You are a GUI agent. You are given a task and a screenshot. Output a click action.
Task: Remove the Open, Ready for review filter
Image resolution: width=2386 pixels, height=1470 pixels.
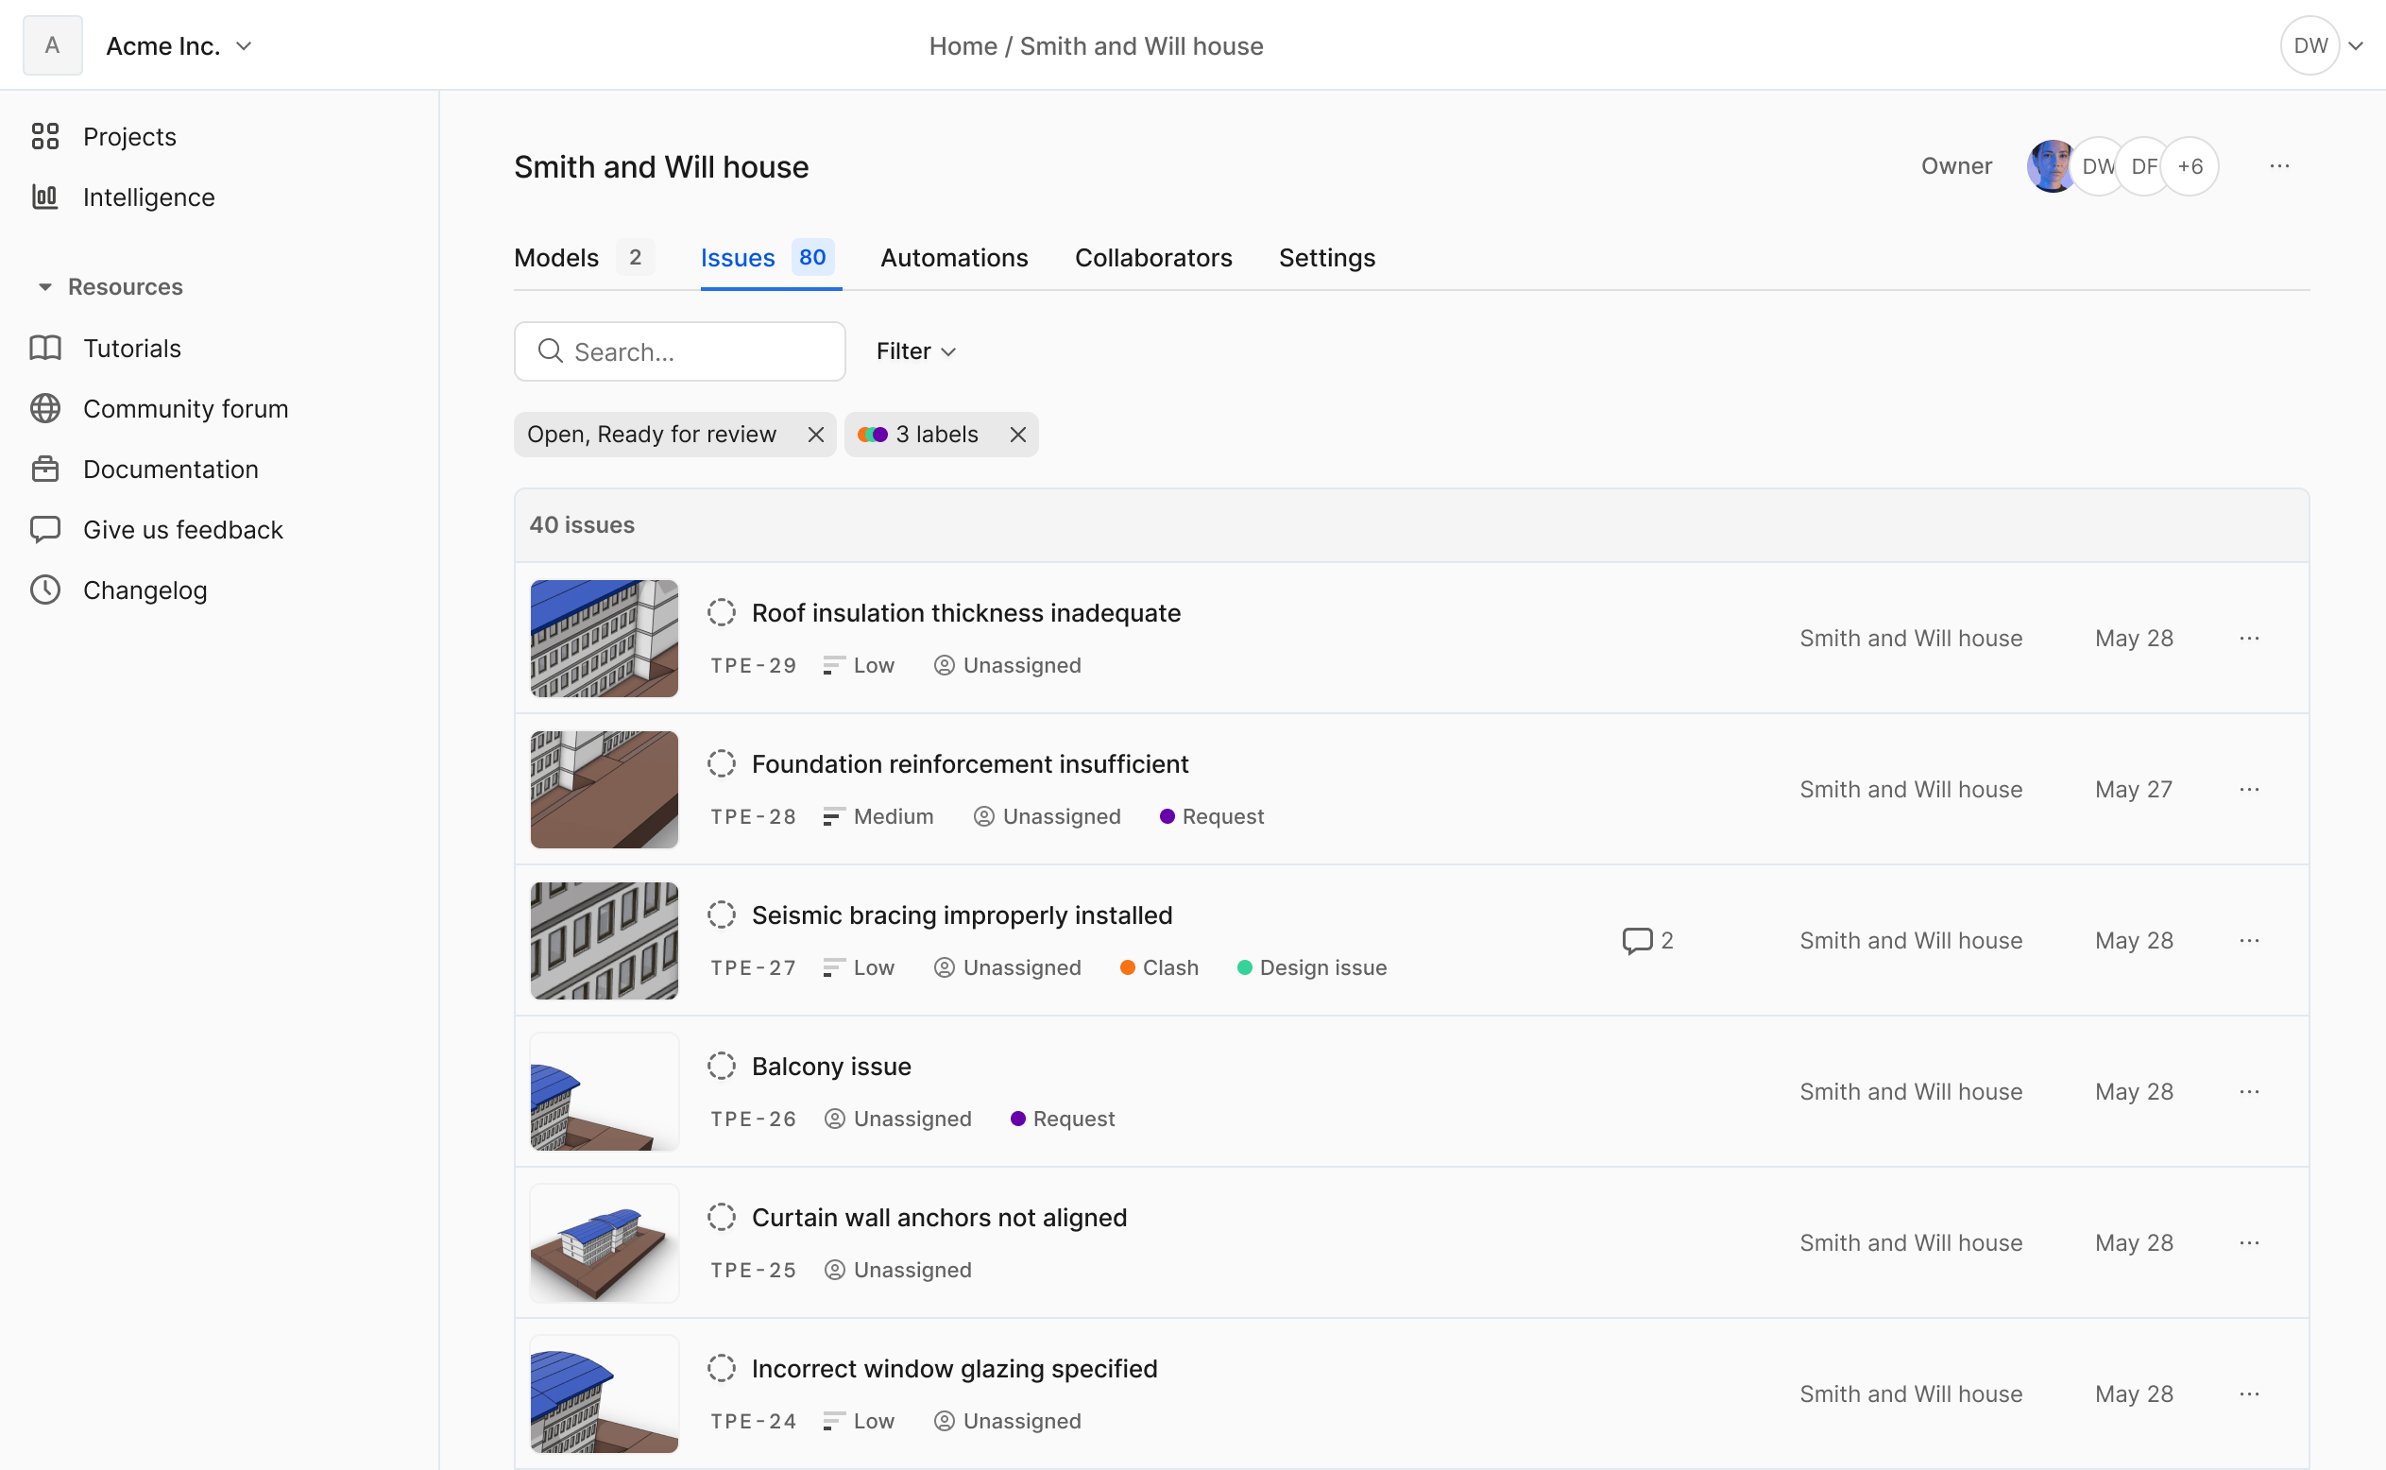815,435
